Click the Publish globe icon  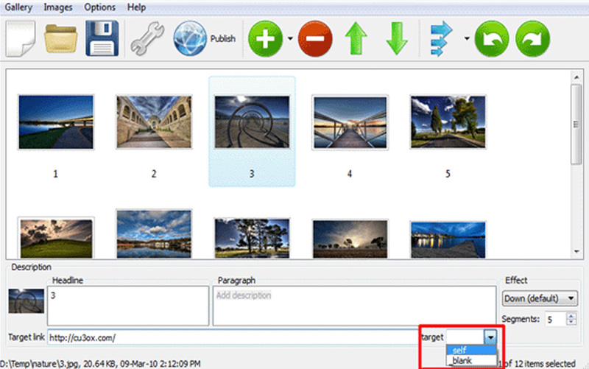[190, 39]
